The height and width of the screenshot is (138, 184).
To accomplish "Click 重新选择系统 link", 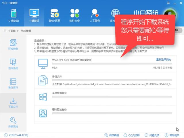I will [x=163, y=60].
